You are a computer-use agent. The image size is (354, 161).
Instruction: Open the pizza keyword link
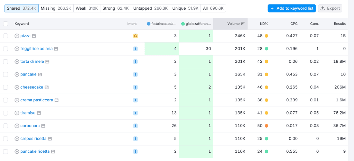(25, 36)
